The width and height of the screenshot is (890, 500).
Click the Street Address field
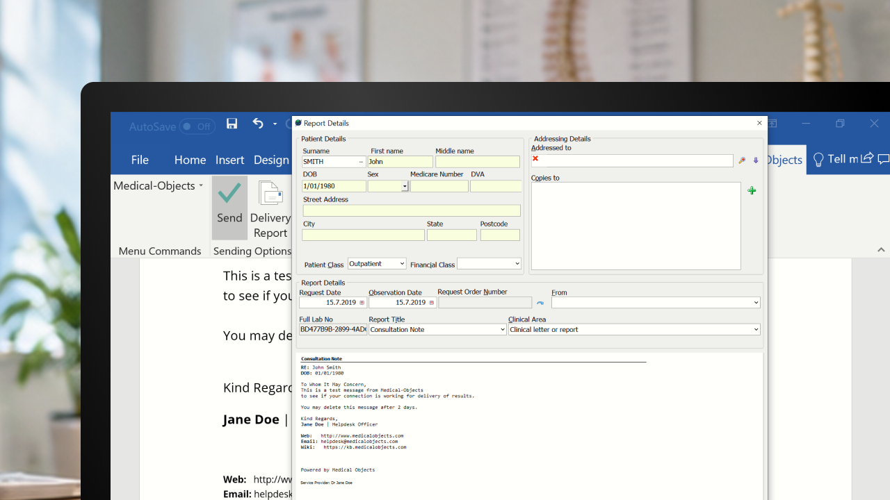(411, 210)
